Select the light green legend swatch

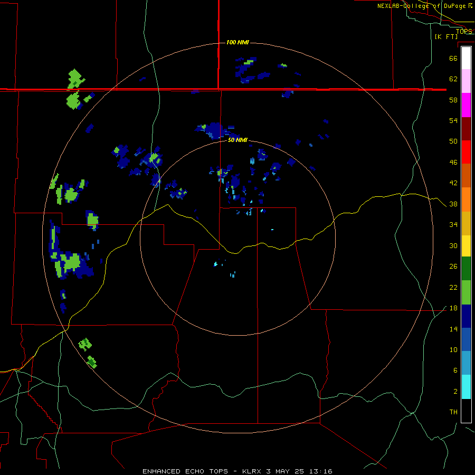pos(466,292)
